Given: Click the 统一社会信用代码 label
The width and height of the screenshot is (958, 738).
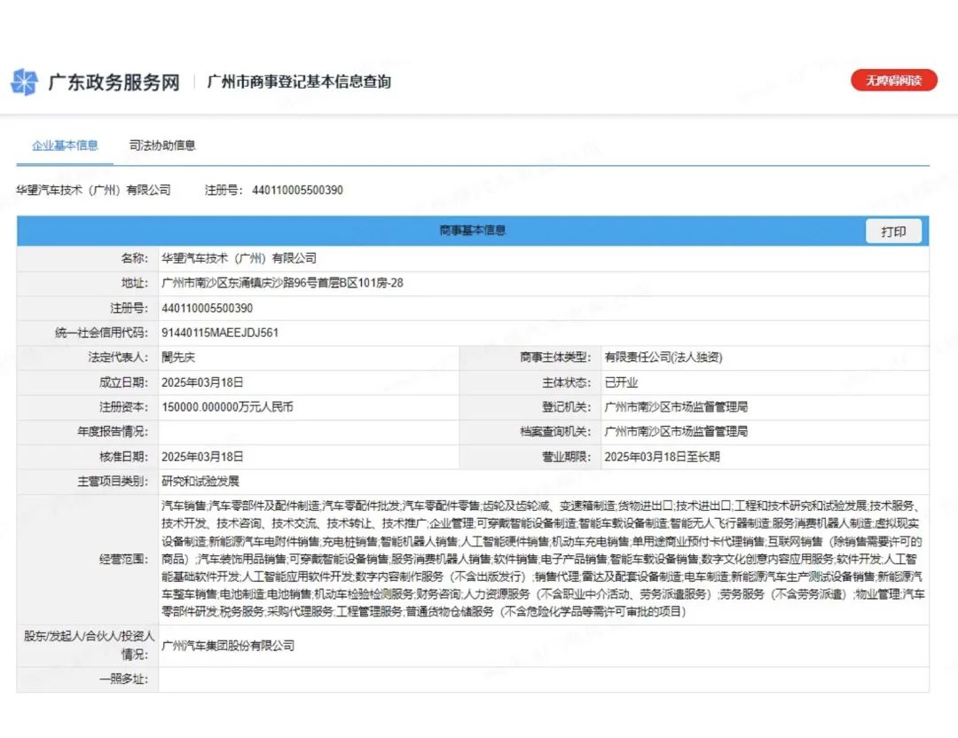Looking at the screenshot, I should 101,333.
